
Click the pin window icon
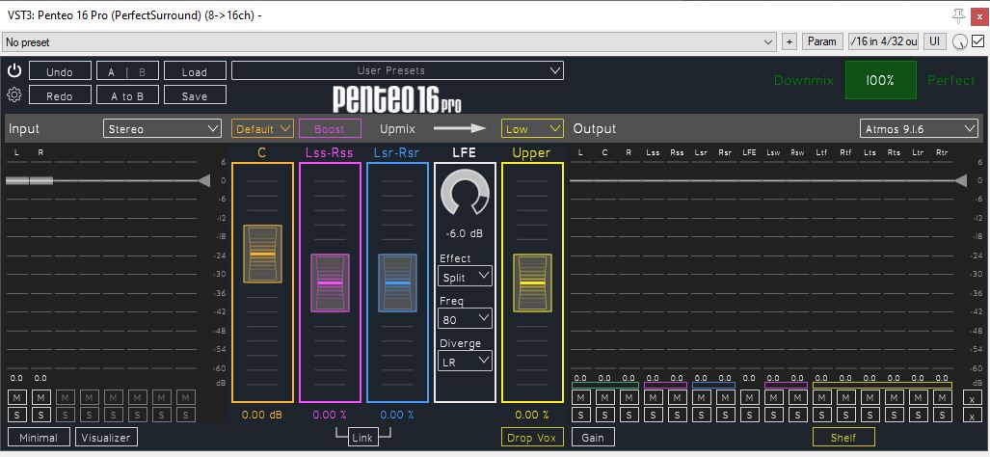click(957, 15)
